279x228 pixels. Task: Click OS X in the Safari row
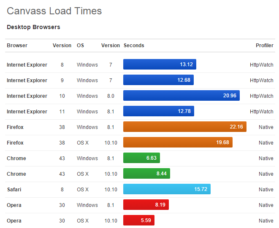point(83,190)
